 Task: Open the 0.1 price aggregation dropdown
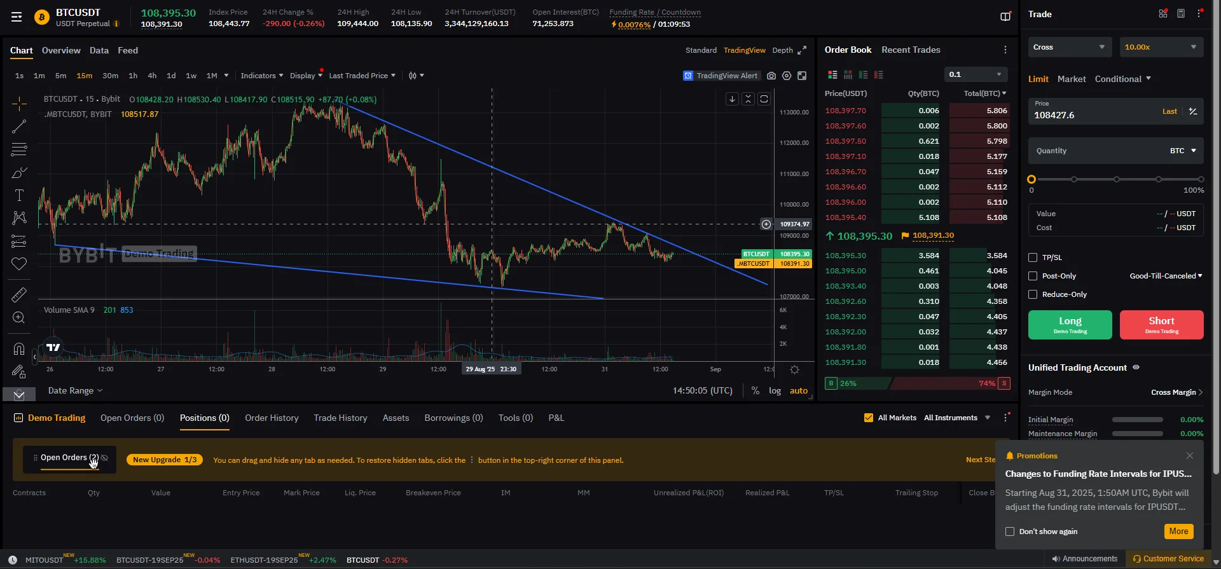pos(976,74)
